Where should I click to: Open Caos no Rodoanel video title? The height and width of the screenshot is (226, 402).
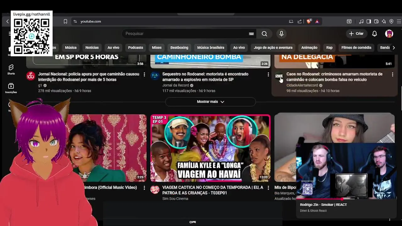click(334, 77)
